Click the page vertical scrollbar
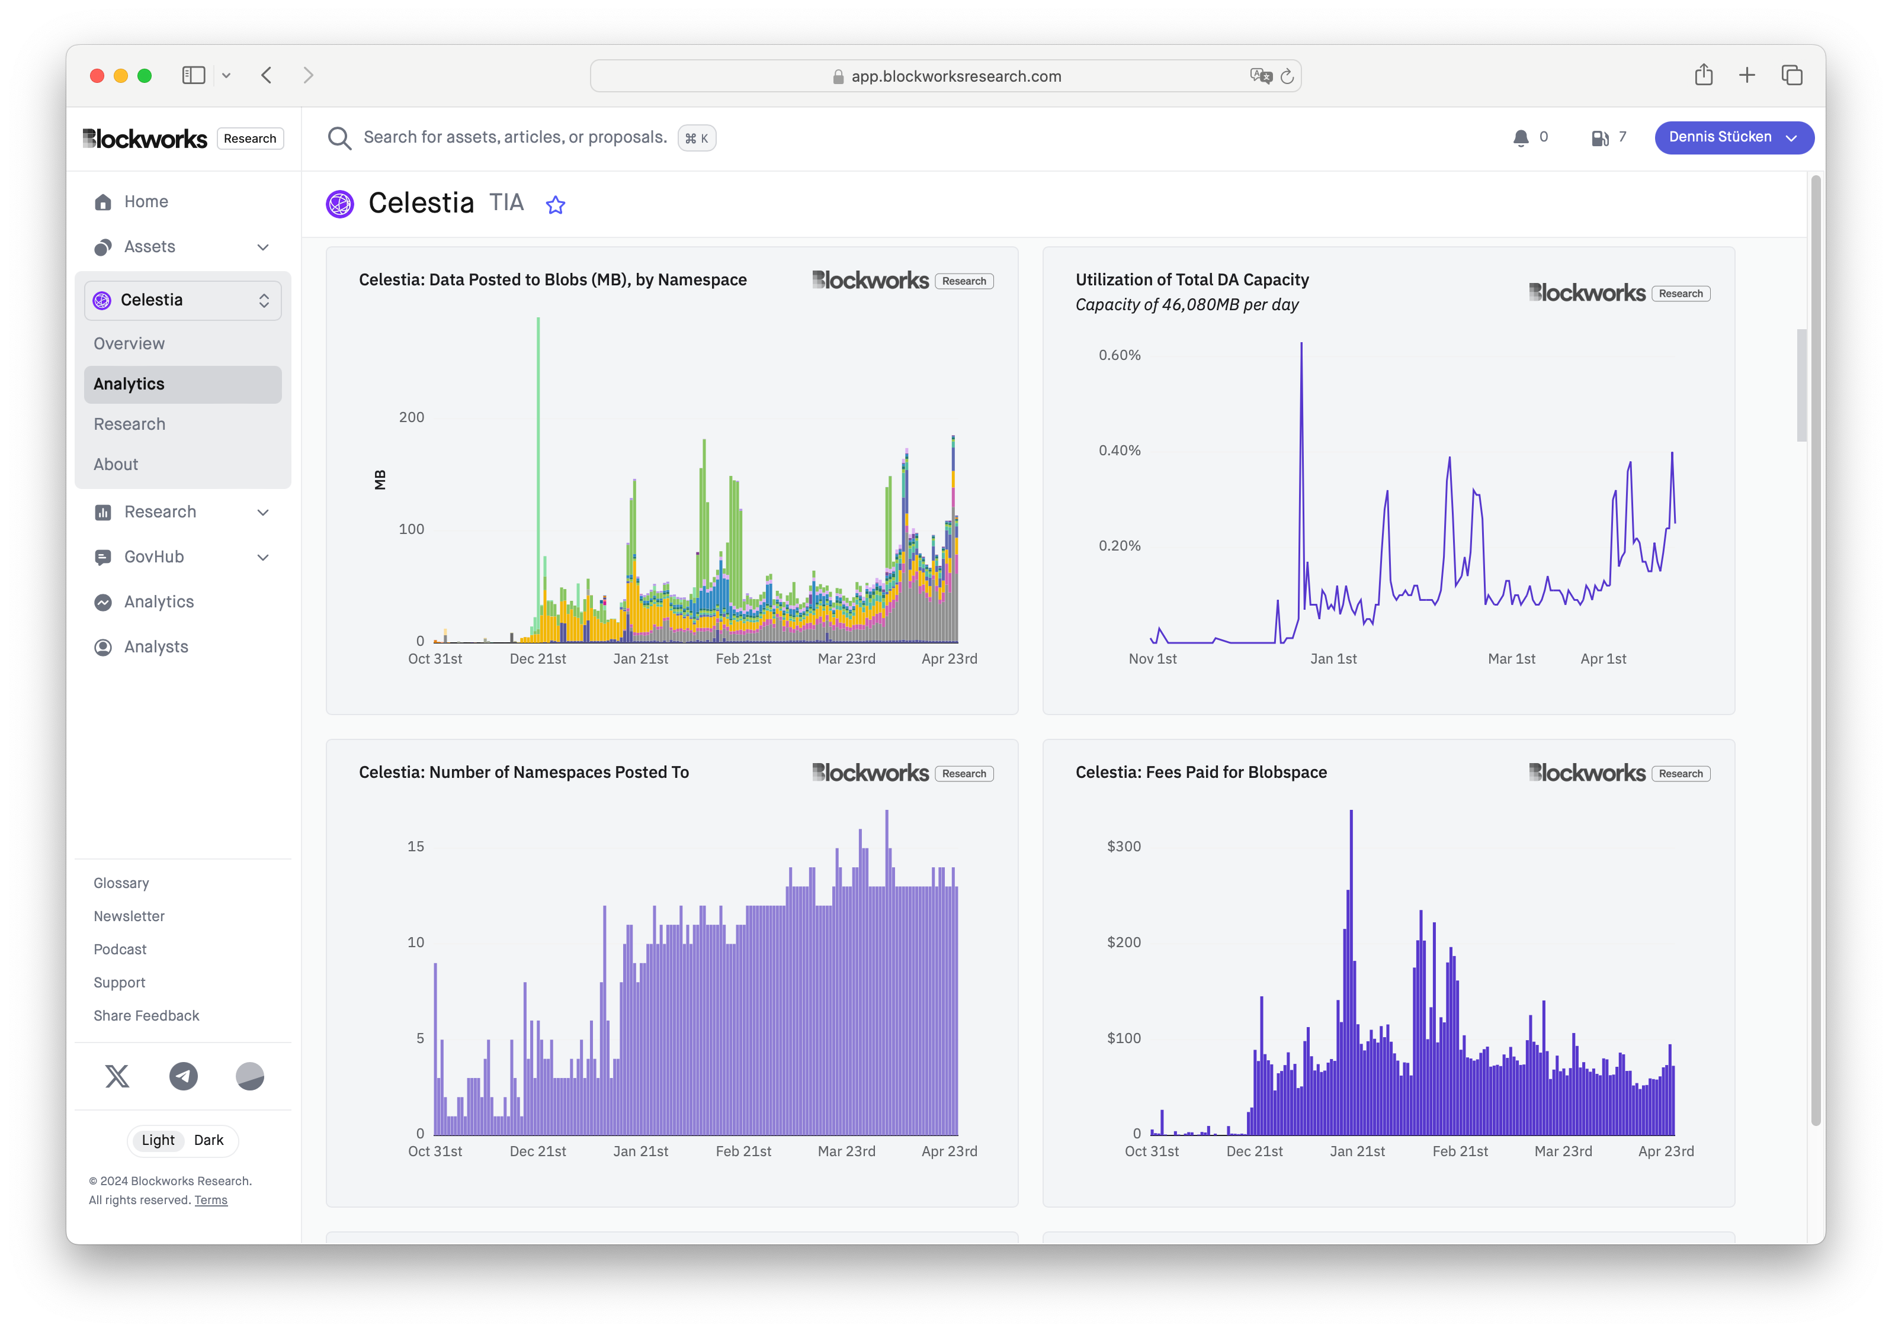The image size is (1892, 1332). pos(1816,651)
